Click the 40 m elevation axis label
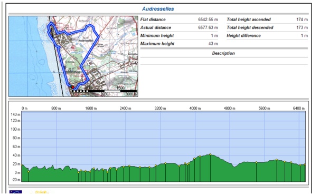 pyautogui.click(x=15, y=155)
